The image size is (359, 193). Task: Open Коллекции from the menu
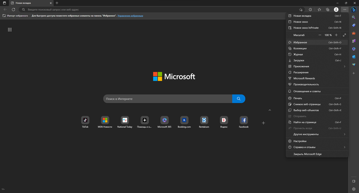[x=317, y=49]
